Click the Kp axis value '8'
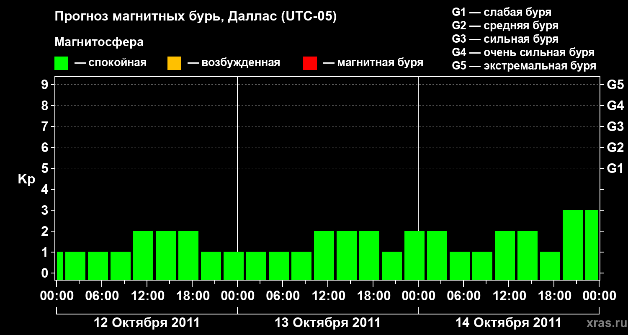Screen dimensions: 628x335 [46, 106]
